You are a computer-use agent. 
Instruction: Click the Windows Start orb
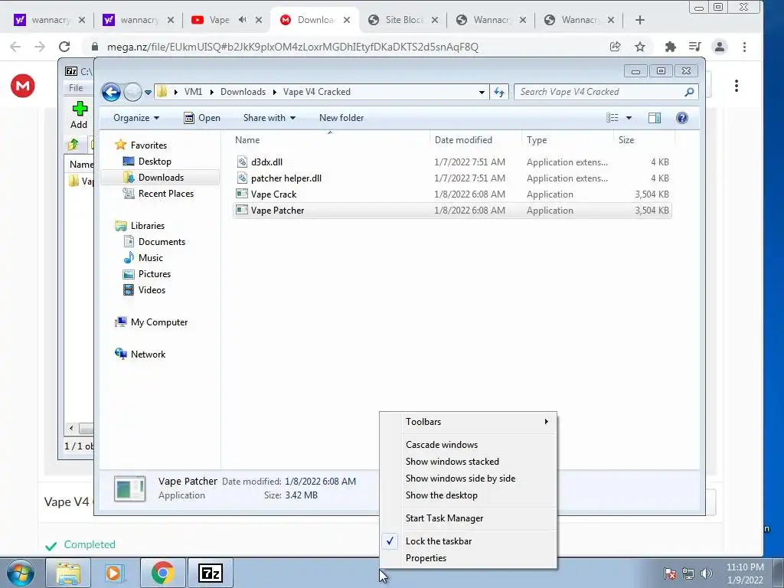pyautogui.click(x=20, y=573)
